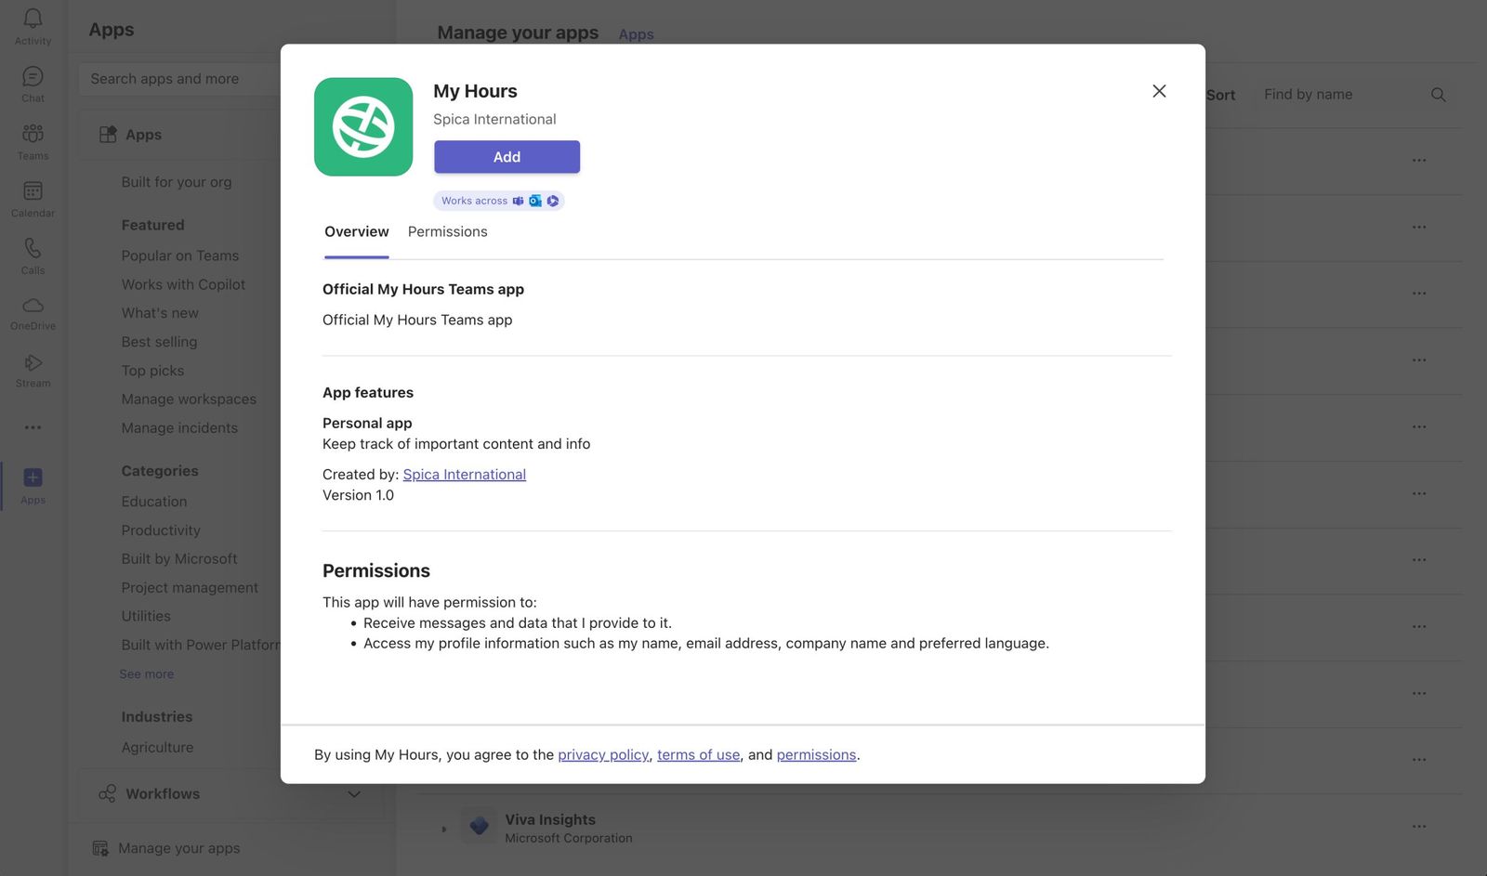
Task: Click the search magnifier next to Find by name
Action: click(x=1437, y=94)
